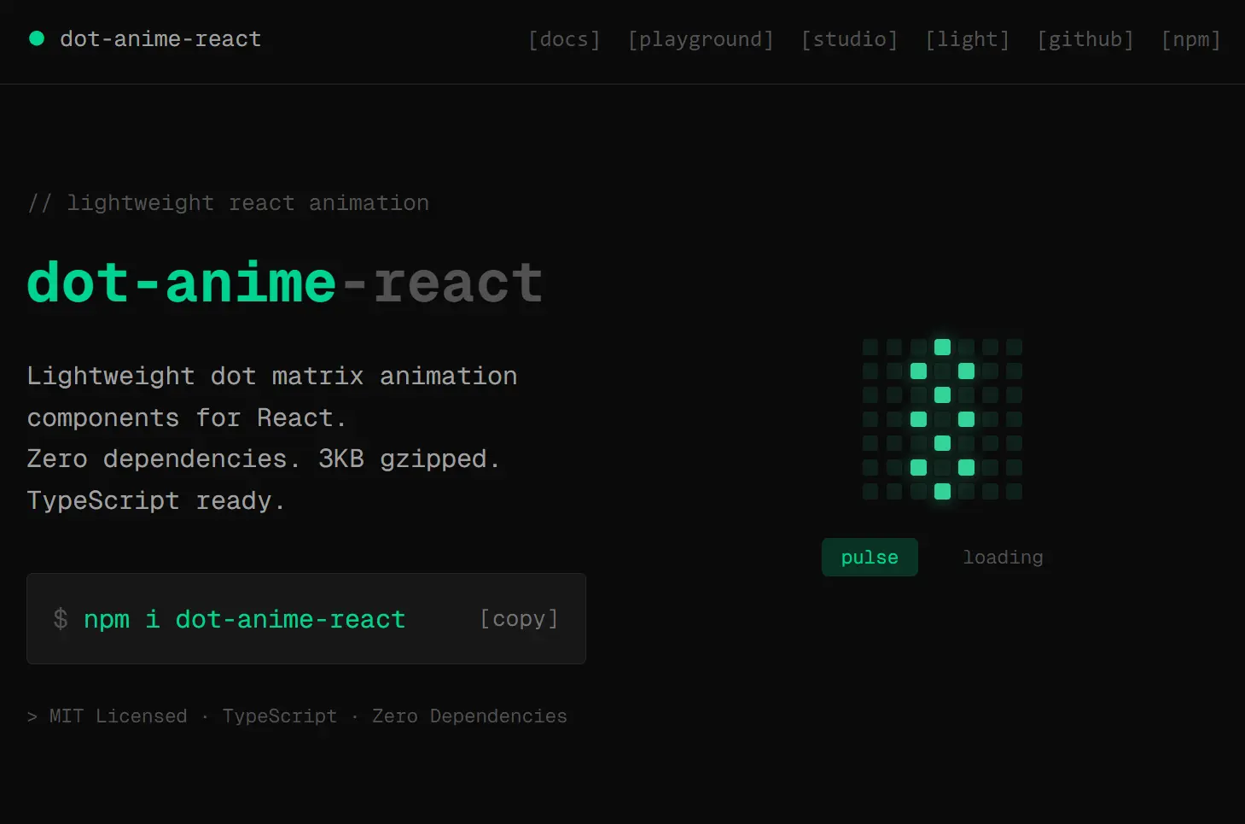The height and width of the screenshot is (824, 1245).
Task: Click the Zero Dependencies footer label
Action: coord(468,716)
